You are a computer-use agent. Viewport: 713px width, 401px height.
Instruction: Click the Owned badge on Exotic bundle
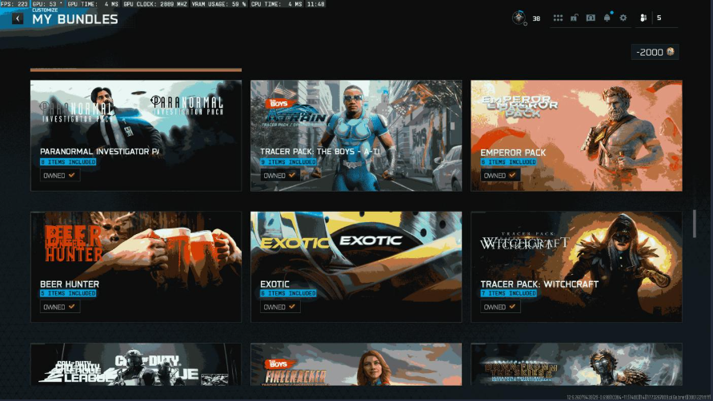point(280,307)
